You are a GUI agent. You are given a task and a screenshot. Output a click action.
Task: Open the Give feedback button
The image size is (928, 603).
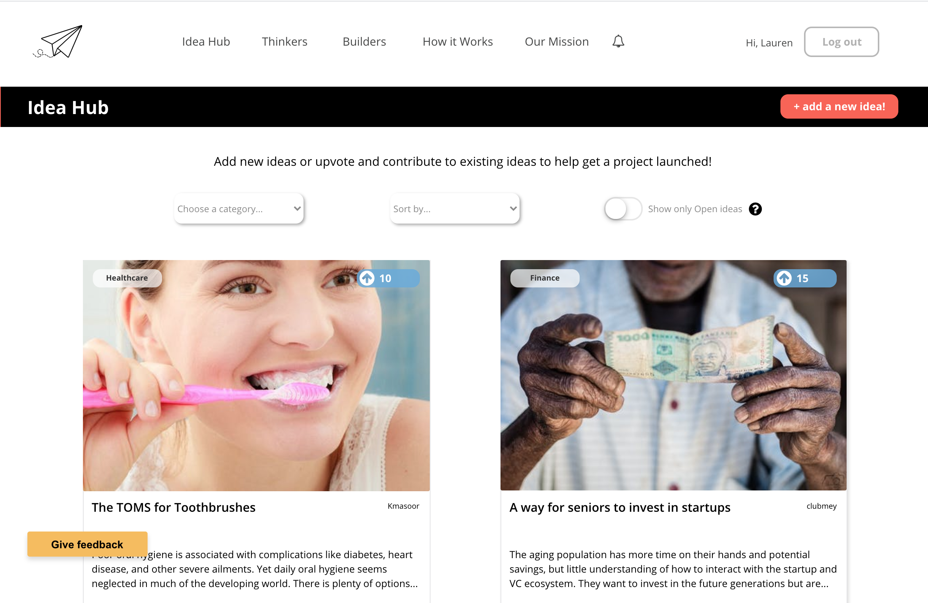87,544
